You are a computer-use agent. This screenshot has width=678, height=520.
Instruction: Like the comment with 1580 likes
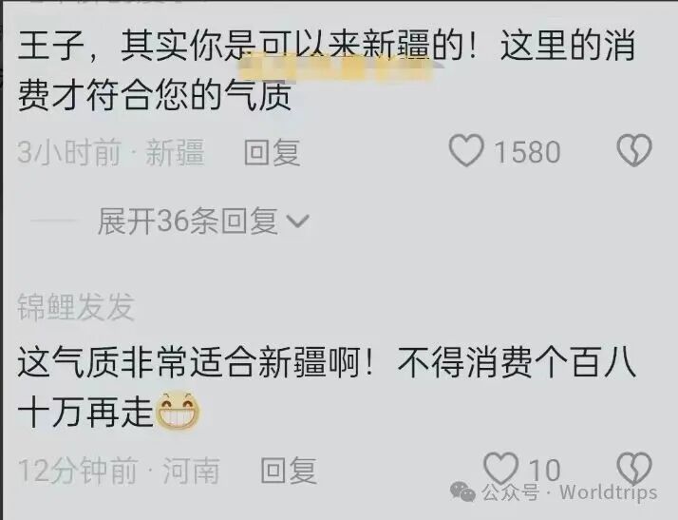(x=466, y=150)
